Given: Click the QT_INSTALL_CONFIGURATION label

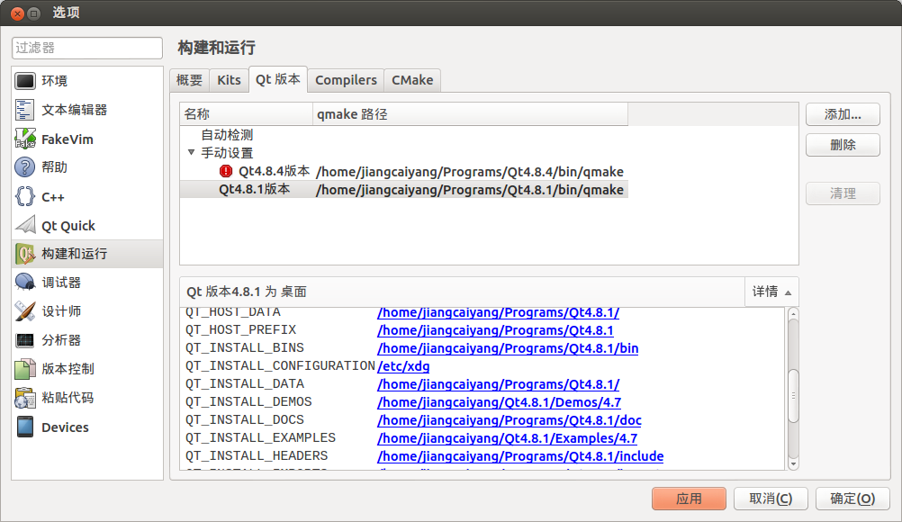Looking at the screenshot, I should click(x=280, y=365).
